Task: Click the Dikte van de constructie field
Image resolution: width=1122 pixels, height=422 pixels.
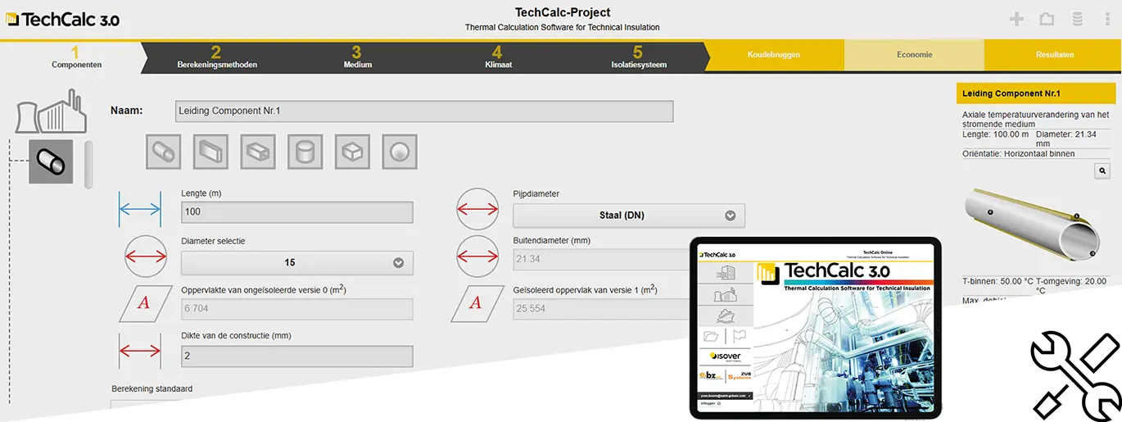Action: pos(297,356)
